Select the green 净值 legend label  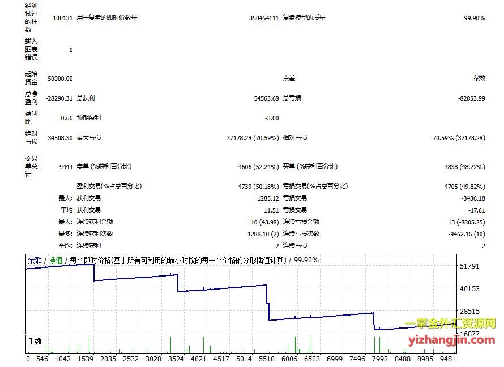[55, 260]
